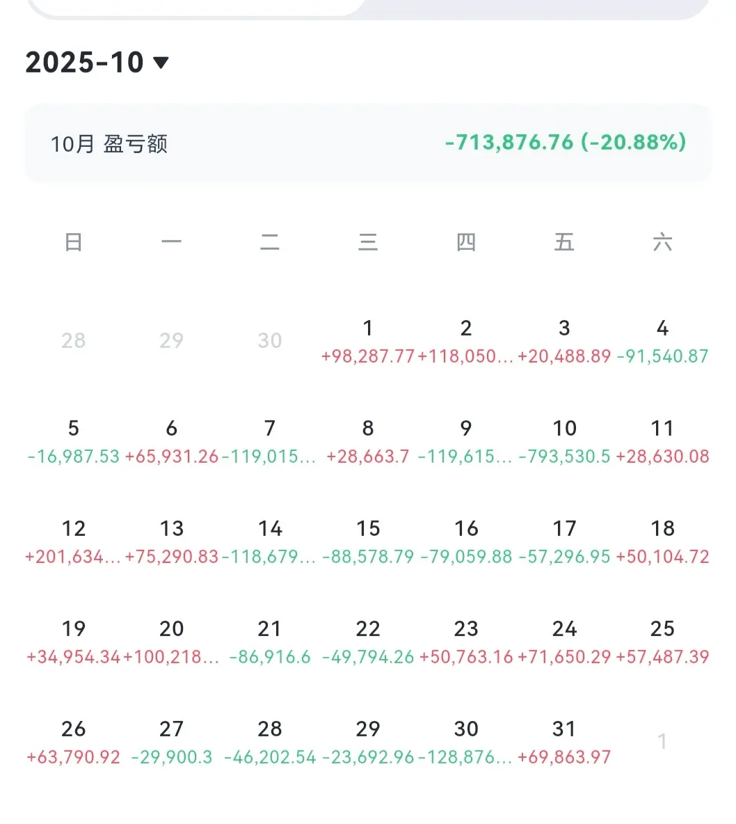Select October 10 showing -793,530.5
The image size is (736, 824).
tap(564, 441)
